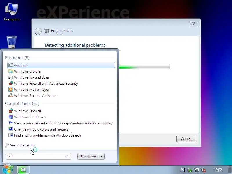Click the Windows Fax and Scan icon
Screen dimensions: 232x174
coord(11,77)
